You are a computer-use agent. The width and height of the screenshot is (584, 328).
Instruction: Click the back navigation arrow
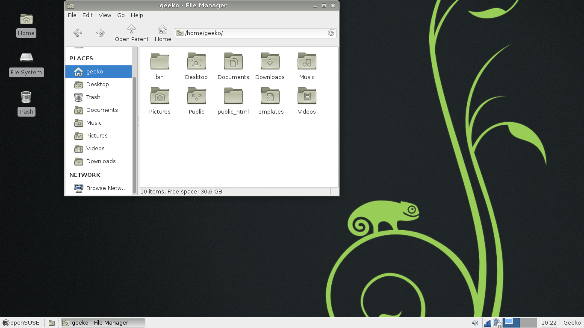[x=77, y=32]
